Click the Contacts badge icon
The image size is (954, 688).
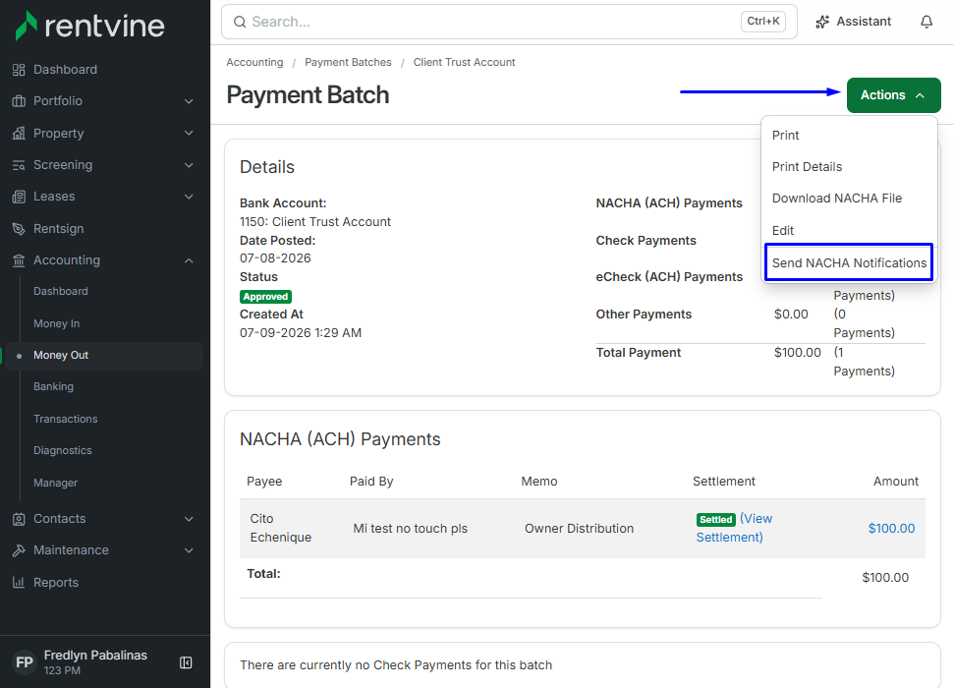19,519
